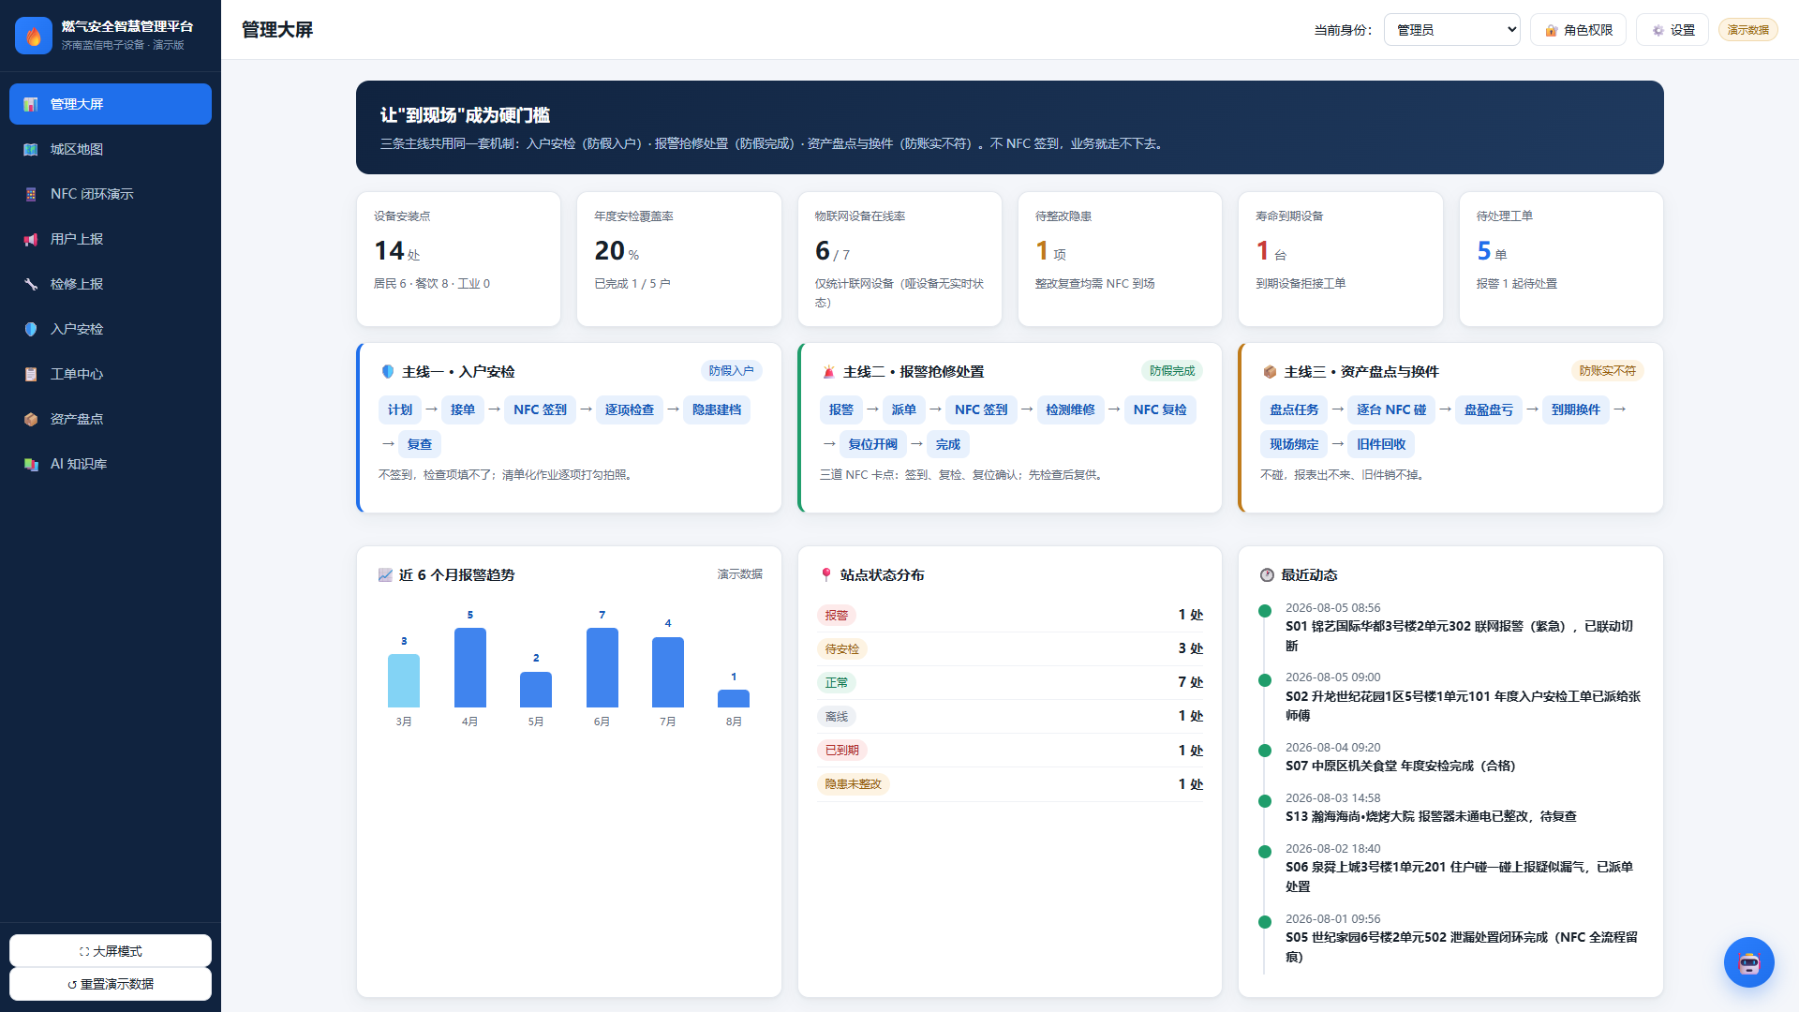Click the 年度安检覆盖率 stat card
Viewport: 1799px width, 1012px height.
coord(678,260)
